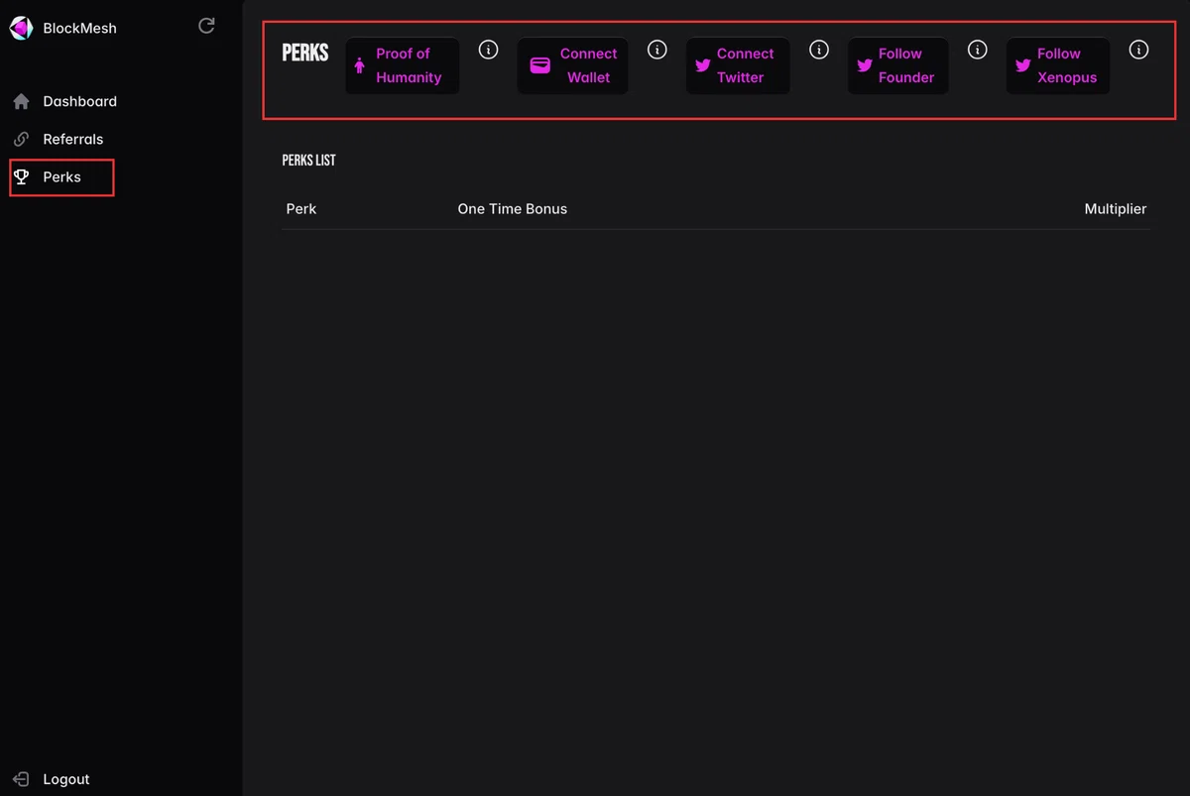Viewport: 1190px width, 796px height.
Task: Click the BlockMesh brand name
Action: coord(80,28)
